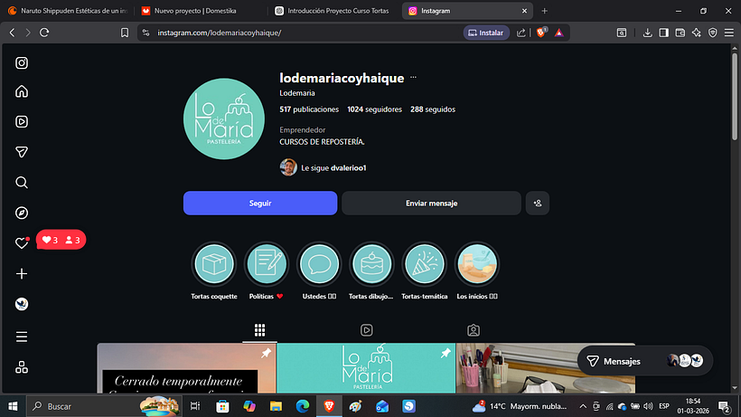Show hidden system tray icons chevron
The width and height of the screenshot is (741, 417).
click(x=583, y=406)
